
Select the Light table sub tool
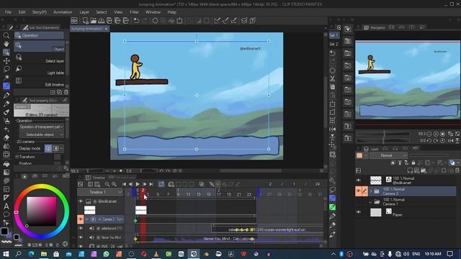click(39, 71)
